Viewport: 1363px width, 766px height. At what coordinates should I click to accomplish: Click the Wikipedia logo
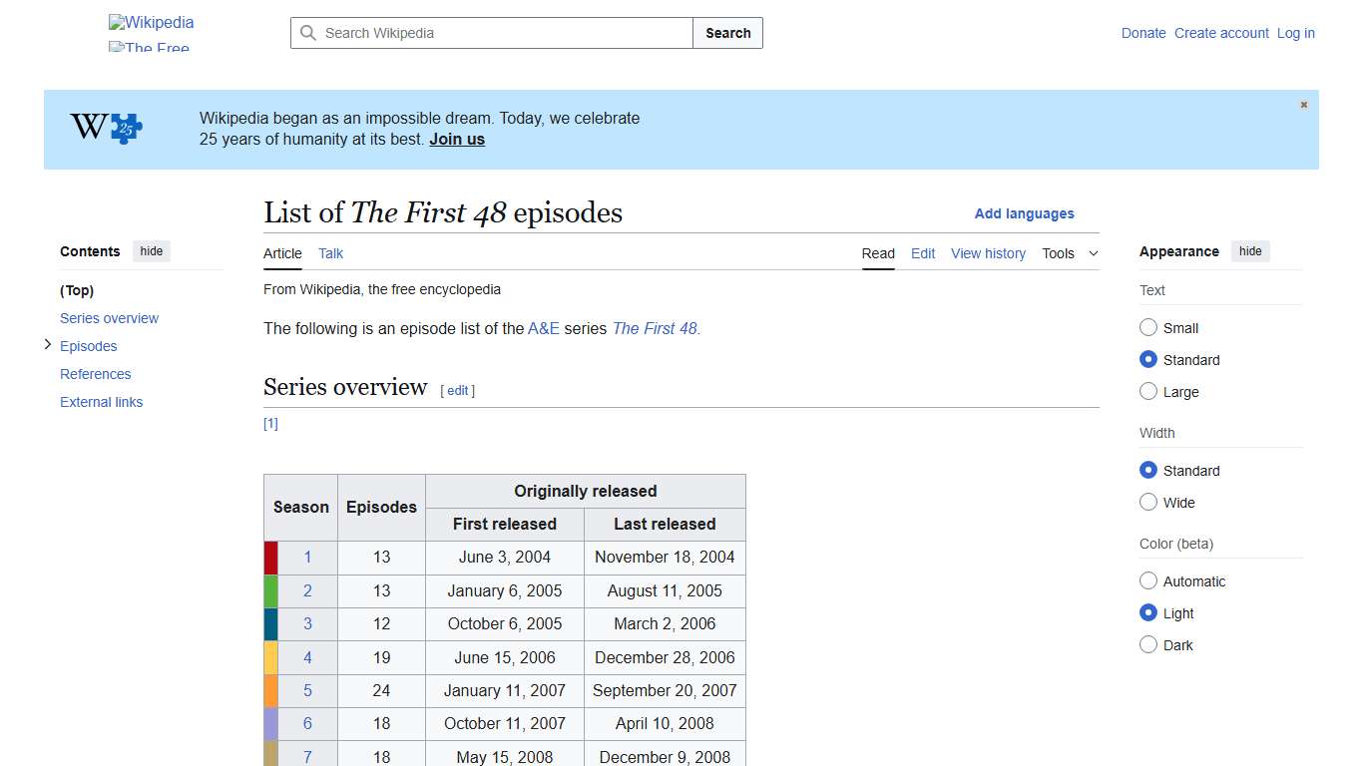tap(151, 22)
